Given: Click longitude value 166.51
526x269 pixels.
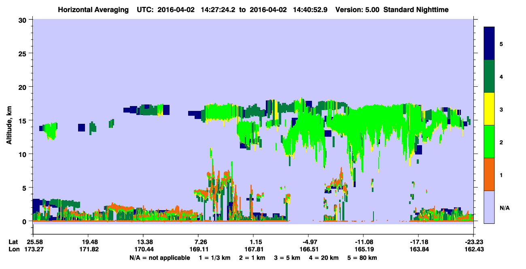Looking at the screenshot, I should 308,249.
